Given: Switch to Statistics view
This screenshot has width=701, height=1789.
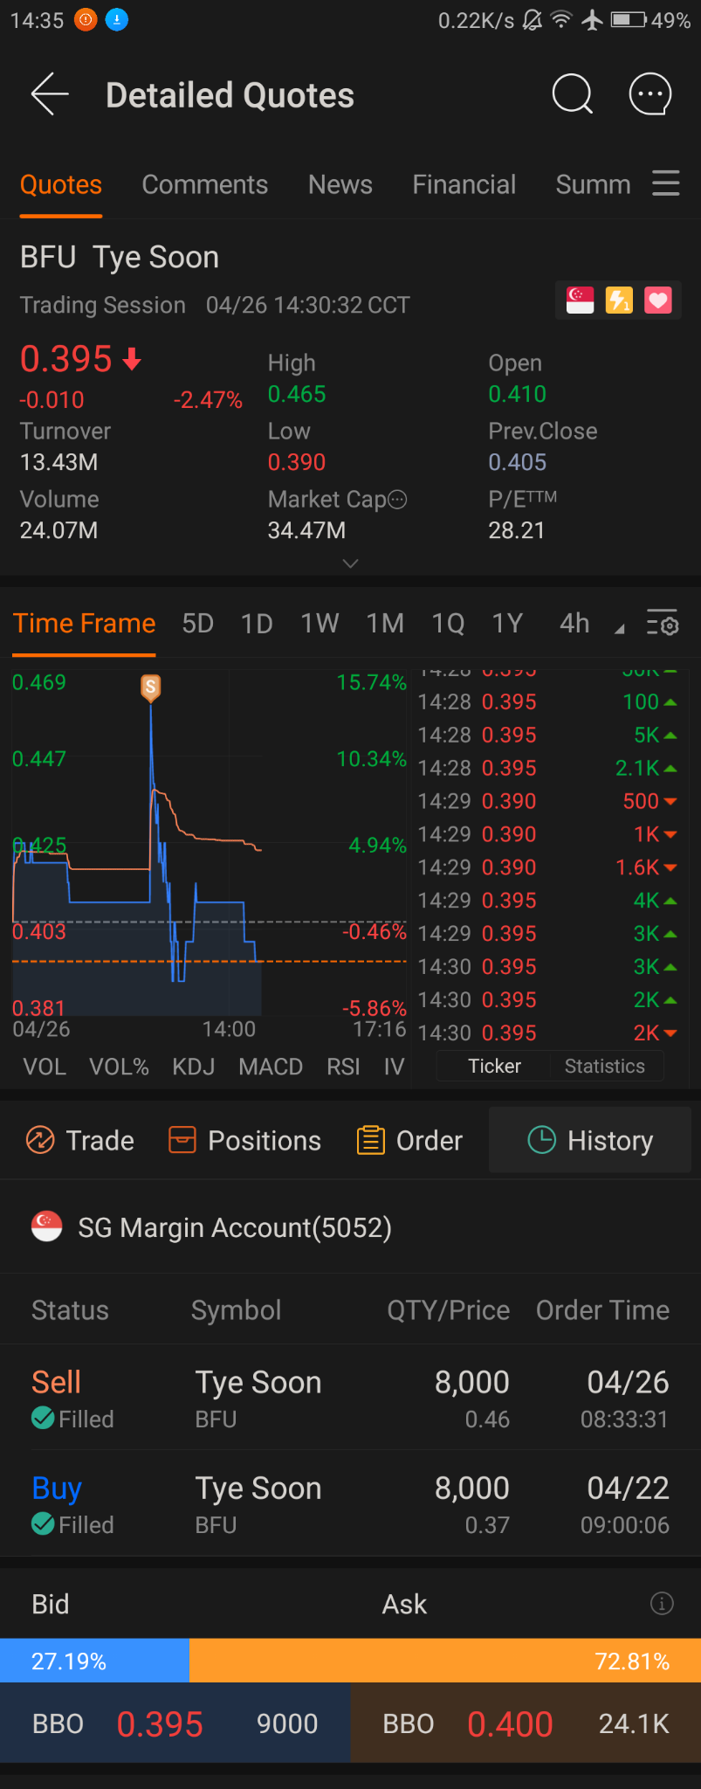Looking at the screenshot, I should pyautogui.click(x=605, y=1066).
